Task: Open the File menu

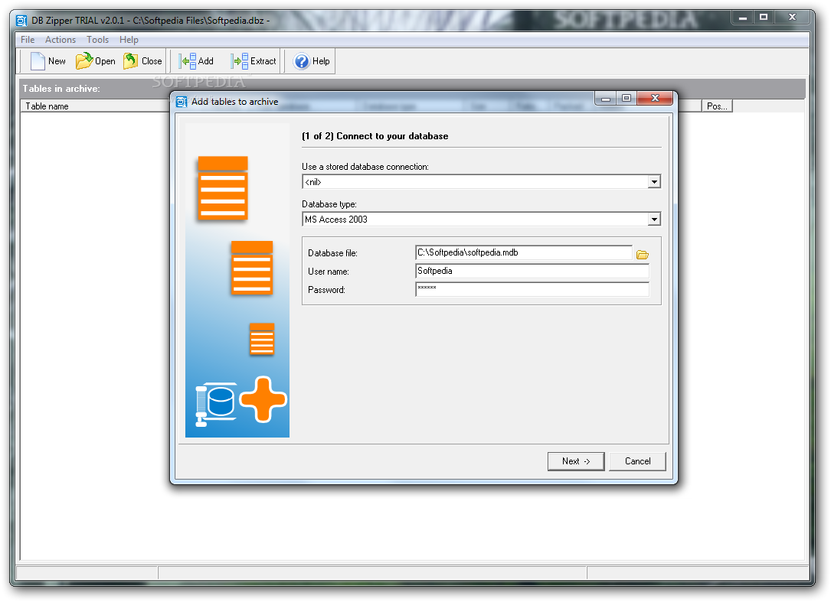Action: (28, 40)
